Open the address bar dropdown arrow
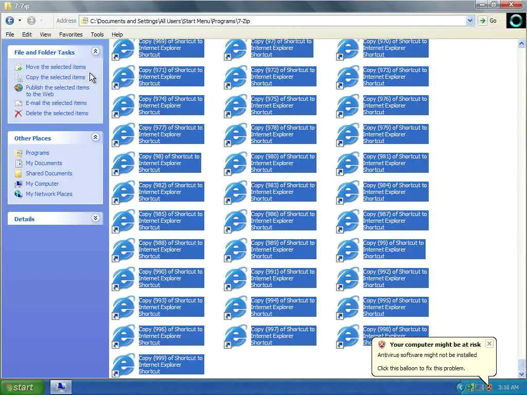This screenshot has width=527, height=395. pos(470,21)
